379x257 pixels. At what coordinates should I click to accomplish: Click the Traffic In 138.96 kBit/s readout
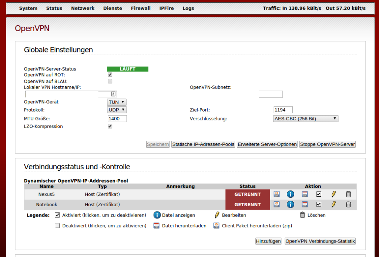tap(292, 8)
